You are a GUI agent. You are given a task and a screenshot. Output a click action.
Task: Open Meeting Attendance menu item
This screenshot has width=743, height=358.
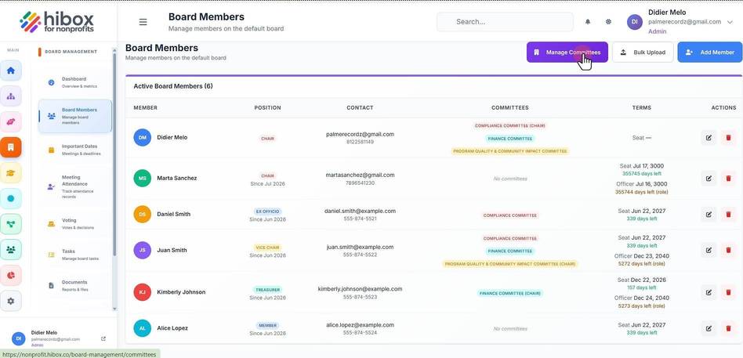coord(75,186)
